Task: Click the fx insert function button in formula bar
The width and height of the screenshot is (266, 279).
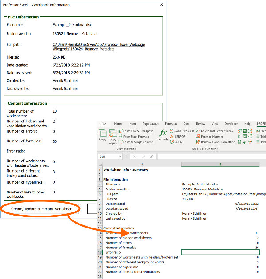Action: coord(152,157)
